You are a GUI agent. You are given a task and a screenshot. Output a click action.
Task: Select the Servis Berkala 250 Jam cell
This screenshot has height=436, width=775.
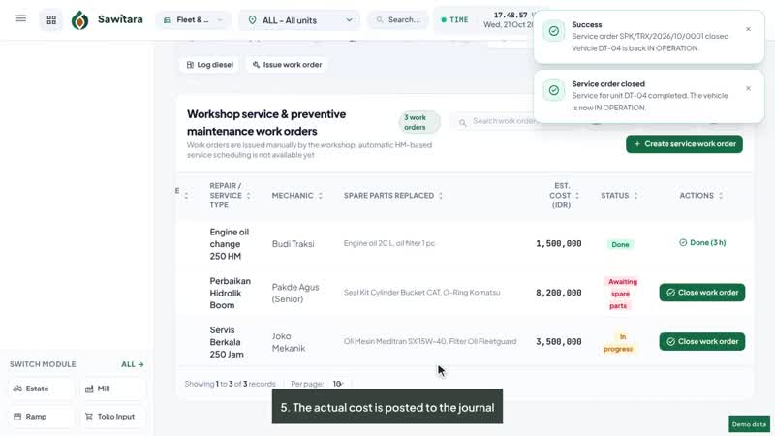pyautogui.click(x=227, y=342)
